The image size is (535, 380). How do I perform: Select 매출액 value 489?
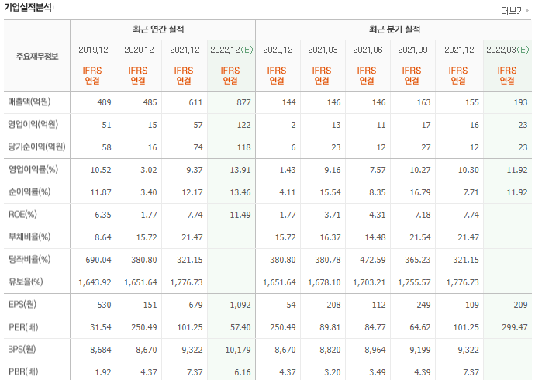pos(104,102)
